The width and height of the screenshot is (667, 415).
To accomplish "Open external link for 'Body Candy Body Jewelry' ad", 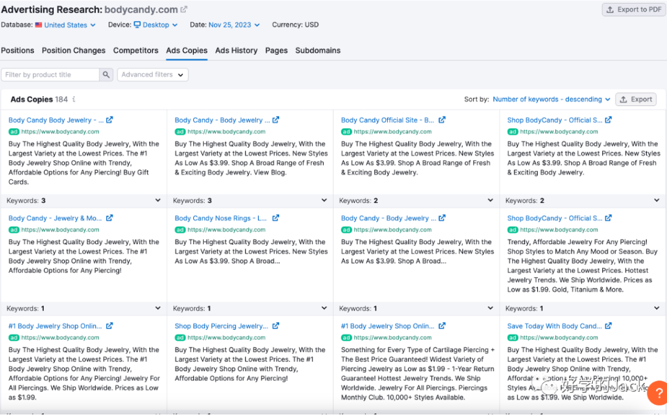I will coord(109,120).
